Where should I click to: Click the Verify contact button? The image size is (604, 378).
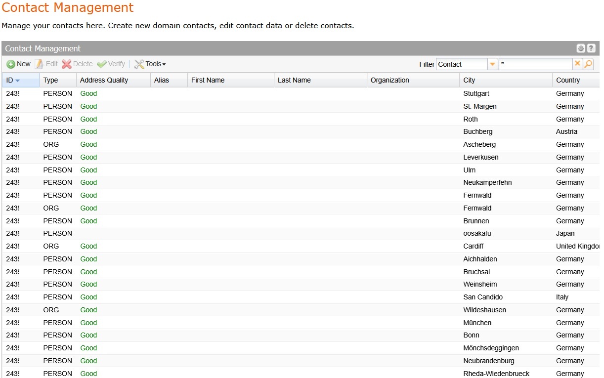pyautogui.click(x=111, y=64)
